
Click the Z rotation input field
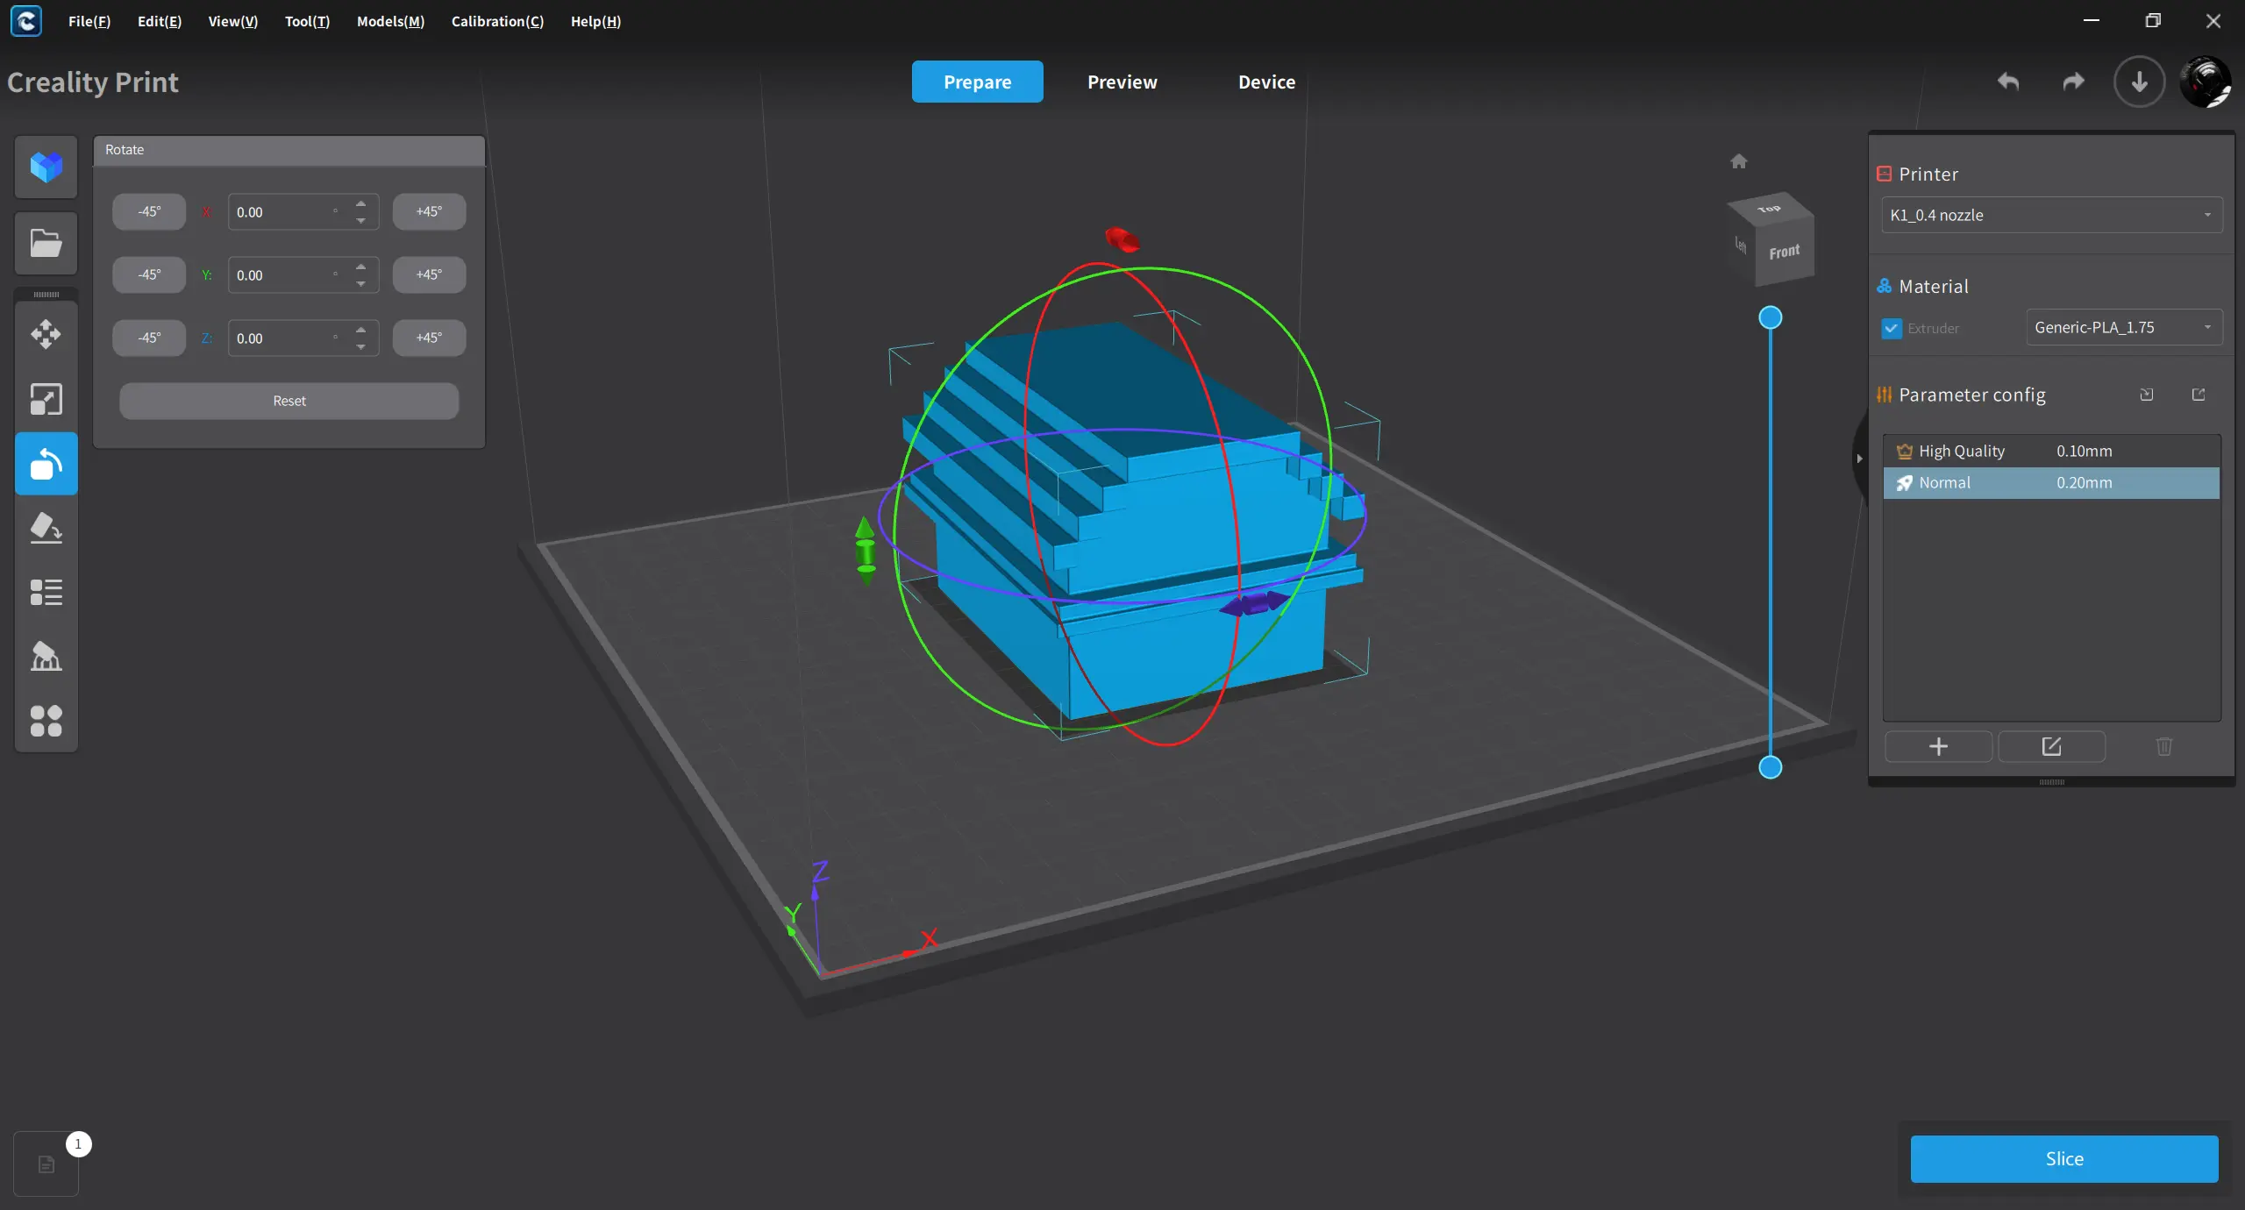303,338
